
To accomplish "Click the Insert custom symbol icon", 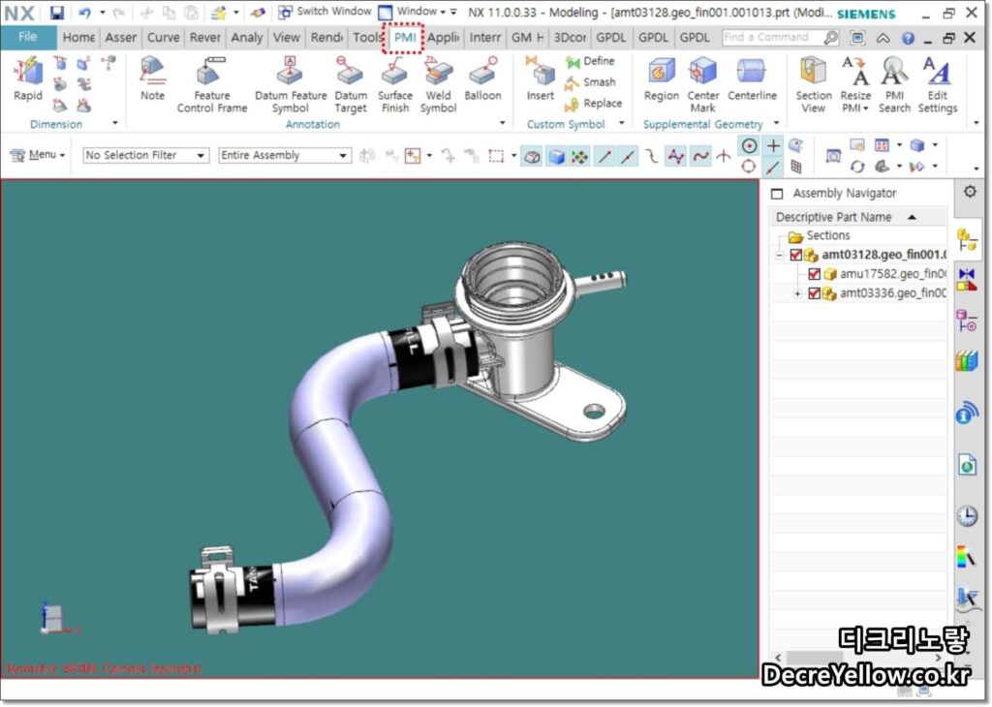I will pos(540,79).
